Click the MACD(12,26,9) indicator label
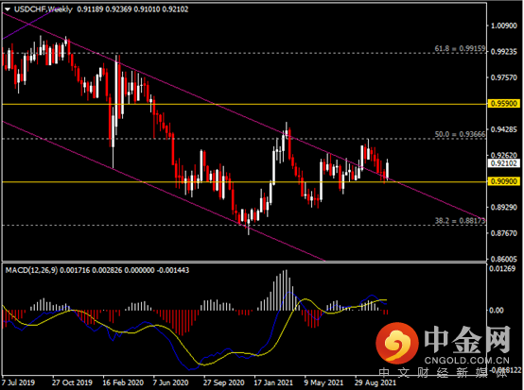The image size is (524, 390). point(32,270)
